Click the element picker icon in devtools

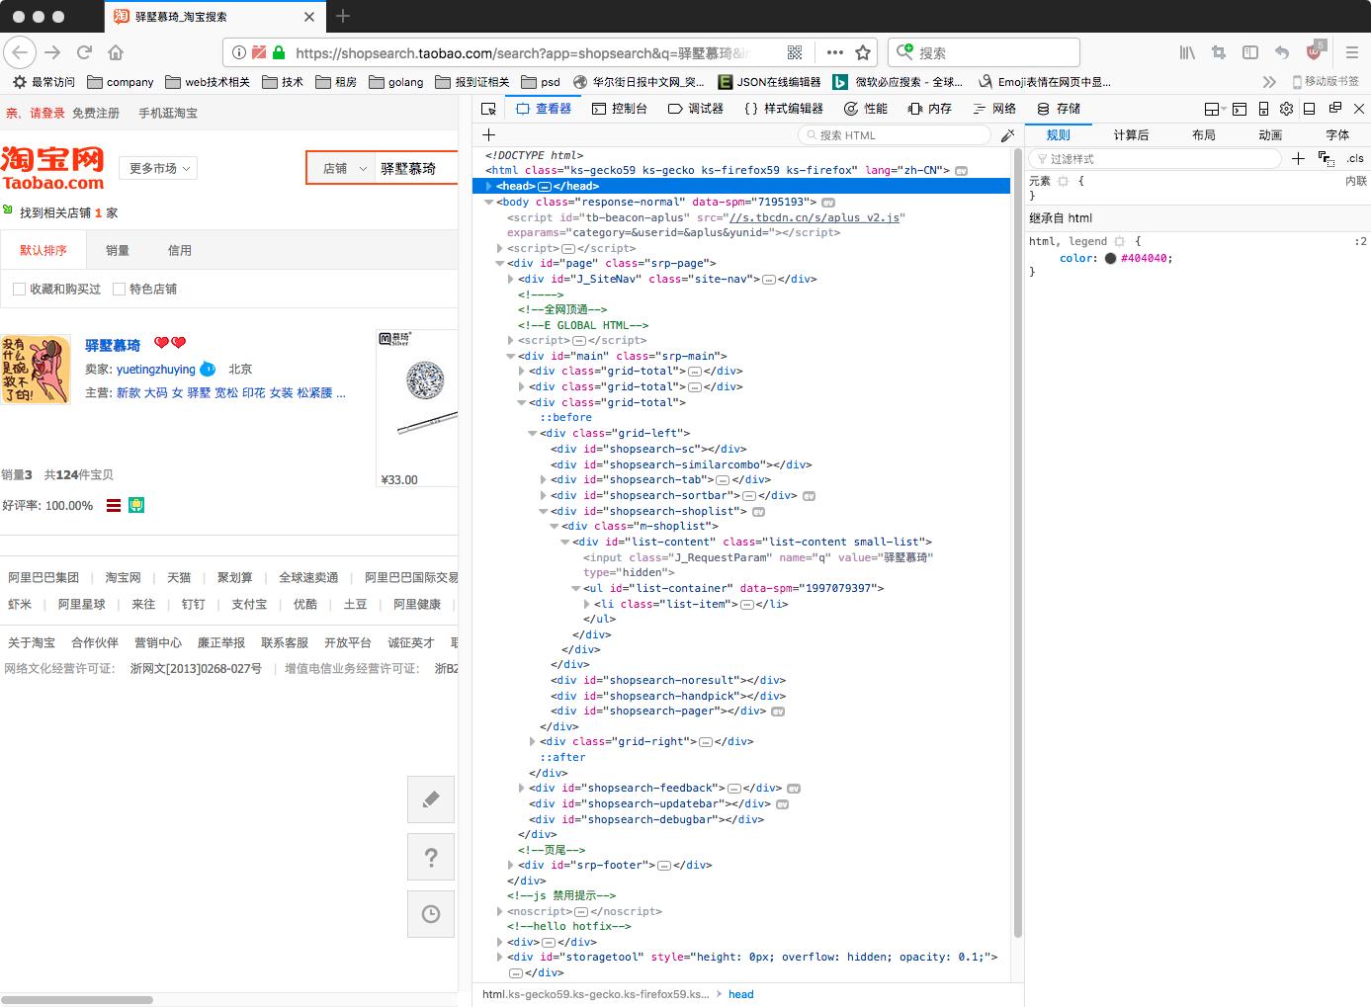click(488, 109)
